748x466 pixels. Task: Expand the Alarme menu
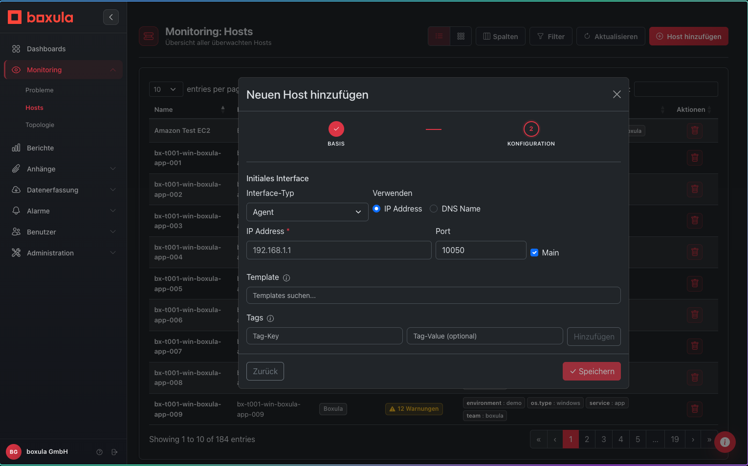click(x=63, y=211)
